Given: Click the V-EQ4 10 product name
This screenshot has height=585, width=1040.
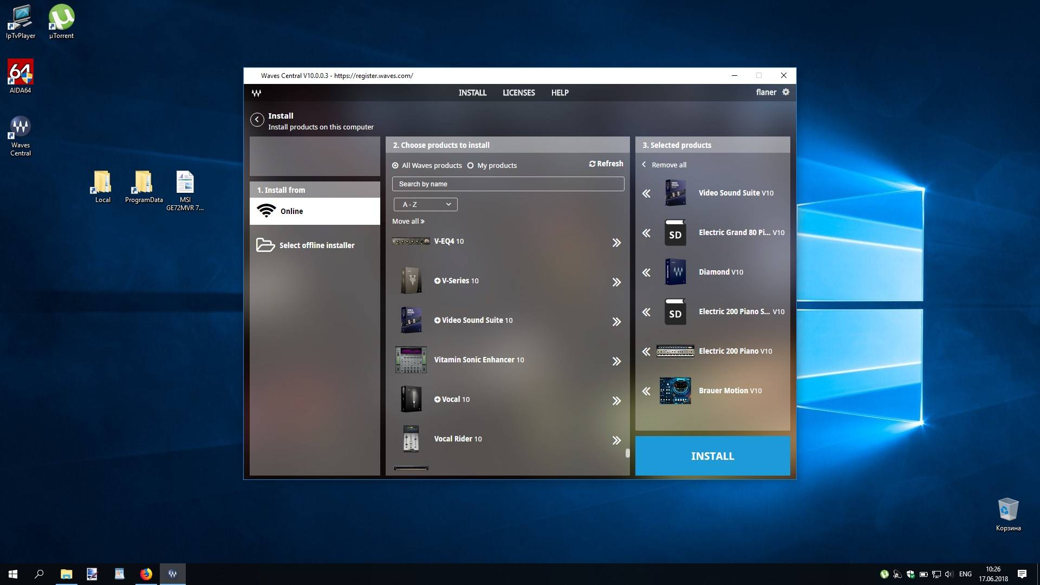Looking at the screenshot, I should pos(448,241).
